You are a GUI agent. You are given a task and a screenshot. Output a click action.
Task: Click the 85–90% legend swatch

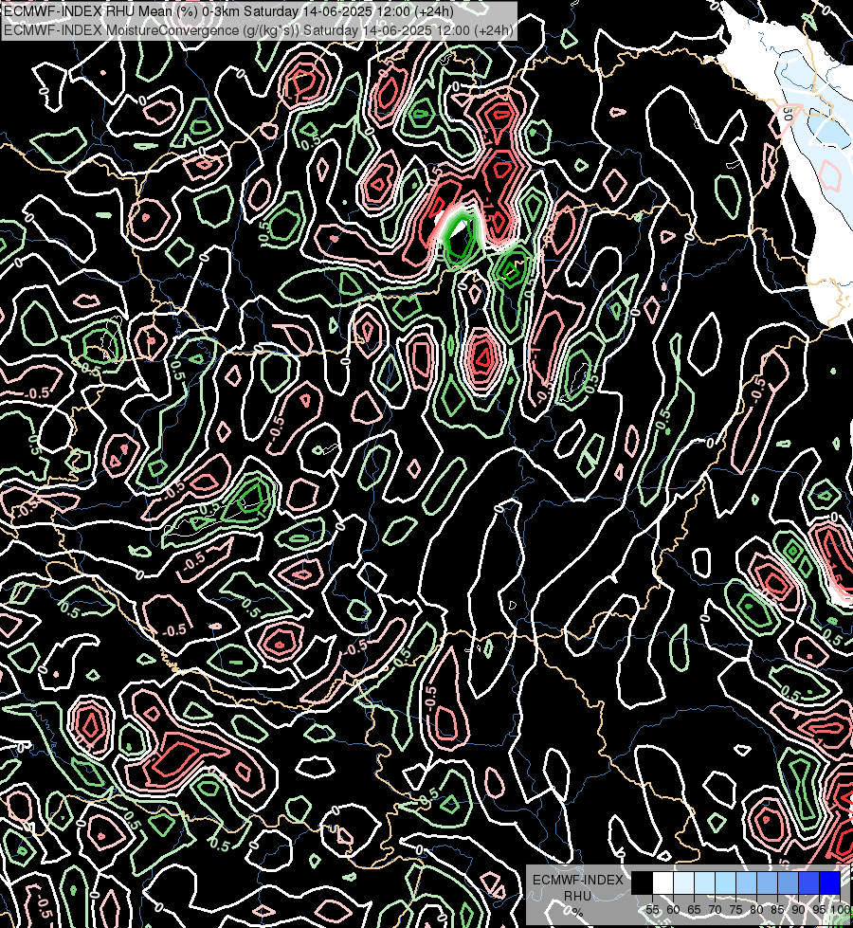click(x=788, y=883)
